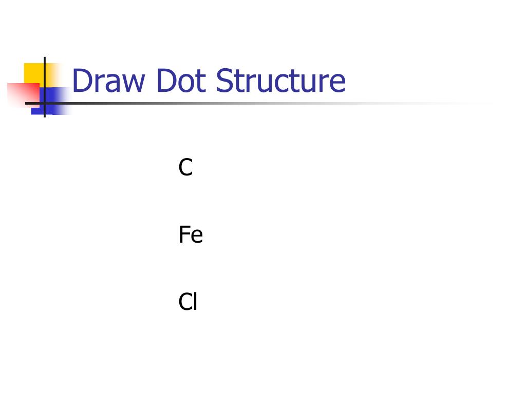Click where the two black lines cross
The height and width of the screenshot is (394, 526).
pos(45,103)
